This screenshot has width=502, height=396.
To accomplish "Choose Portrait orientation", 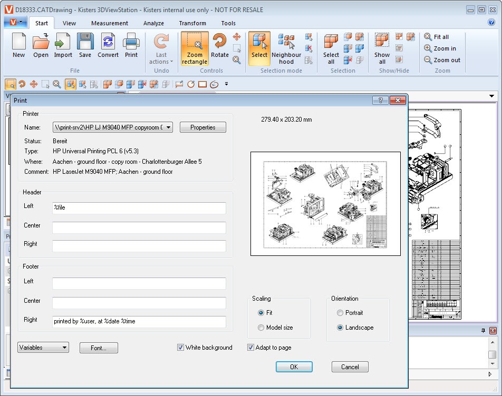I will click(340, 313).
